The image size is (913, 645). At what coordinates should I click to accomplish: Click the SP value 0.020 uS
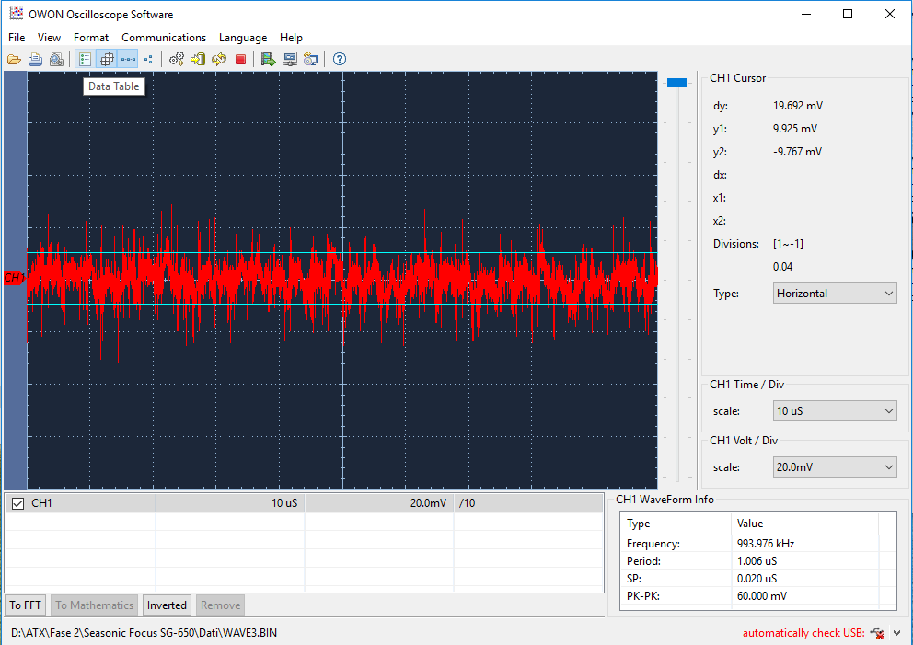click(757, 579)
